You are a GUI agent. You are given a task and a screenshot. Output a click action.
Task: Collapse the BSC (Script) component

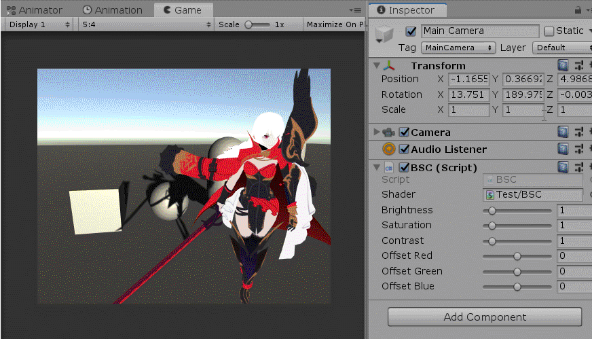pyautogui.click(x=376, y=166)
